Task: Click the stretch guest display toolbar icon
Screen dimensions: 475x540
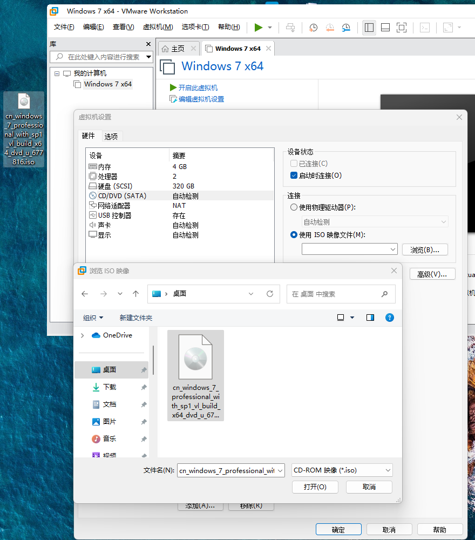Action: point(448,28)
